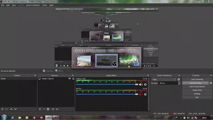Show hidden system tray icons
This screenshot has height=120, width=213.
click(x=181, y=118)
